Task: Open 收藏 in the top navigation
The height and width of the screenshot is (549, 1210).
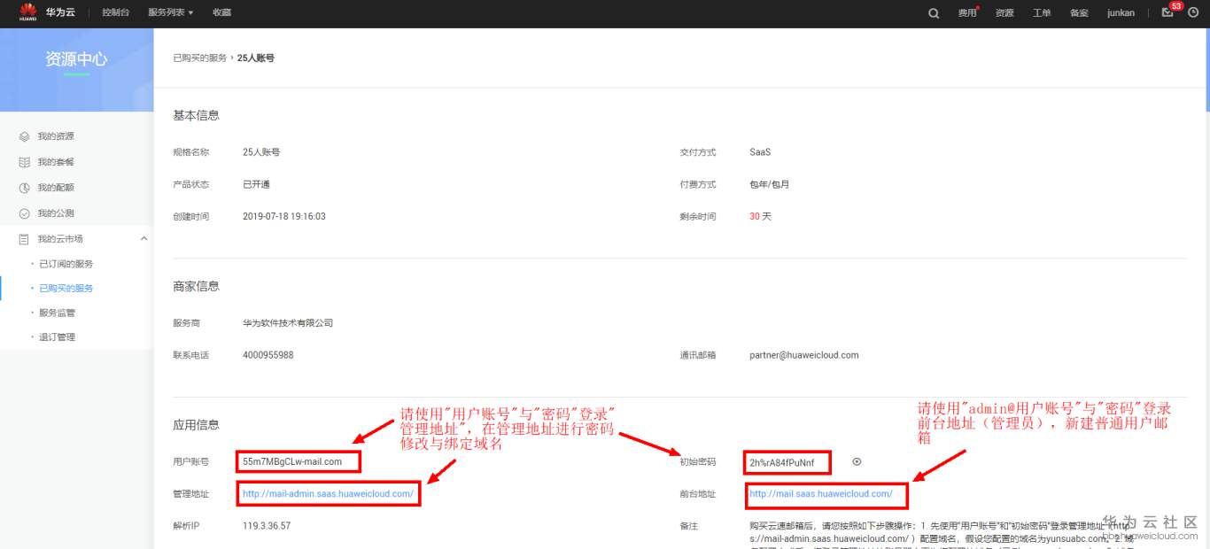Action: point(221,13)
